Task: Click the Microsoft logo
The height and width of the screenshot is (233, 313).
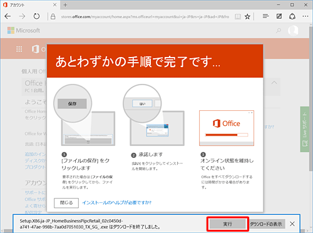Action: pyautogui.click(x=24, y=31)
